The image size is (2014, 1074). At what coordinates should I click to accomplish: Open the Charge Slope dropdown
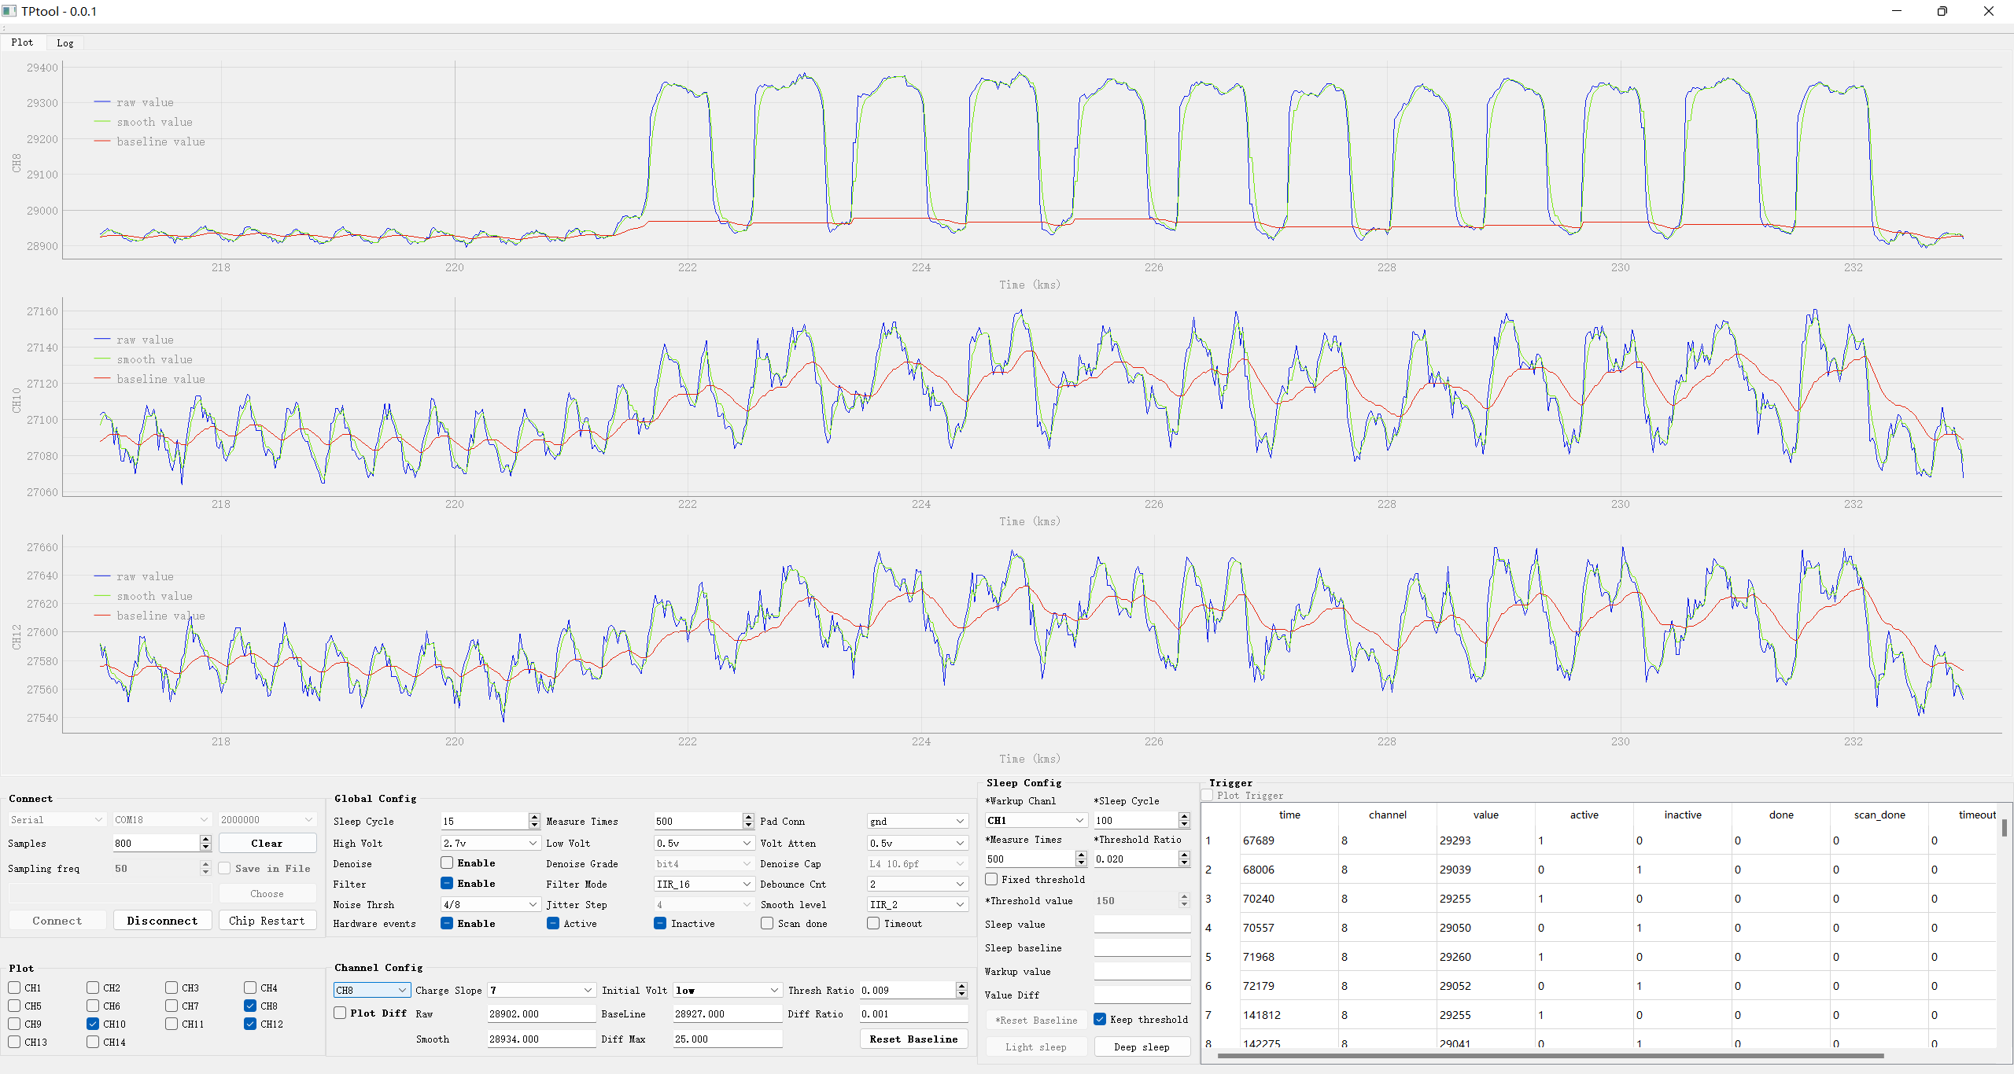coord(541,990)
